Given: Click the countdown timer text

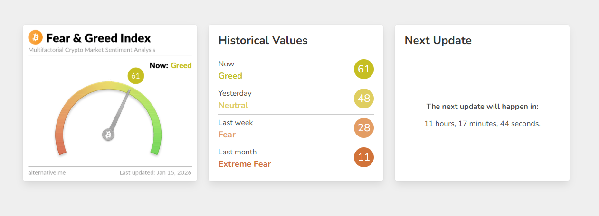Looking at the screenshot, I should click(x=482, y=124).
